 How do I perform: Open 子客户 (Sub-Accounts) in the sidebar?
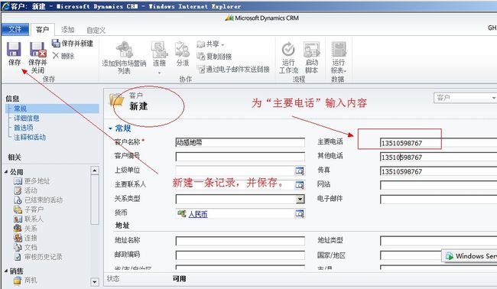29,209
